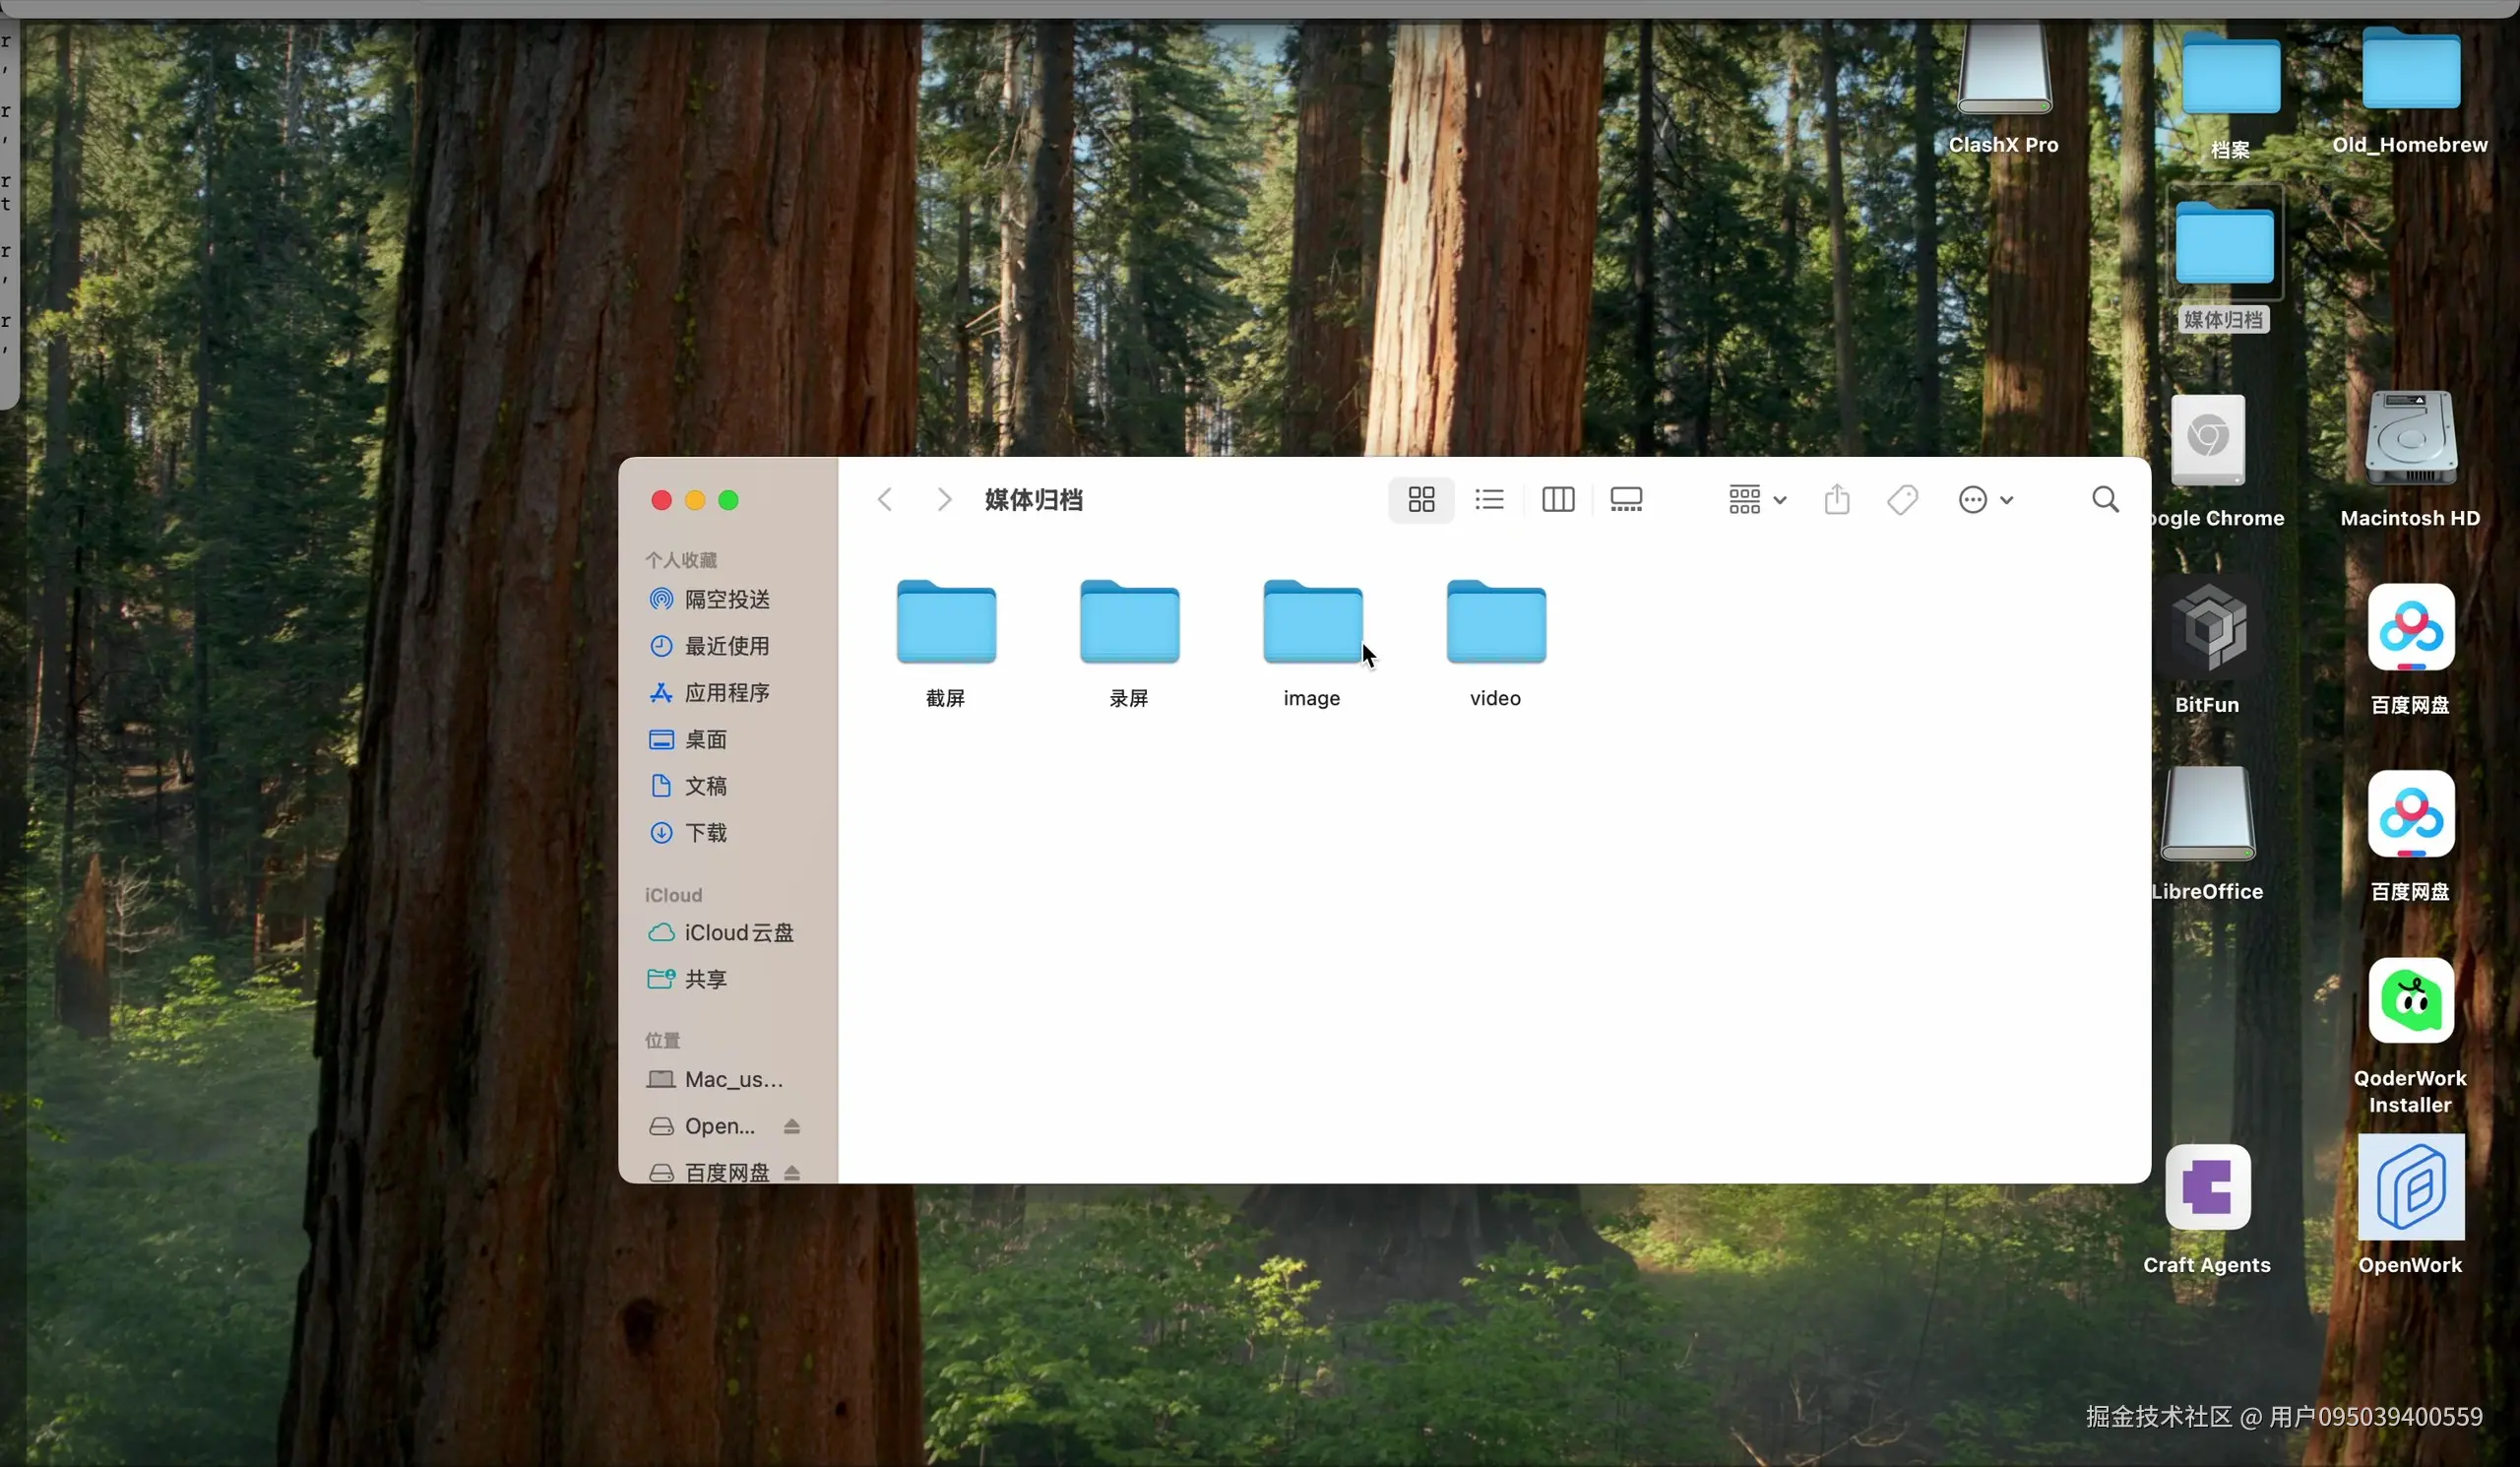2520x1467 pixels.
Task: Open iCloud云盘 in the sidebar
Action: pos(738,932)
